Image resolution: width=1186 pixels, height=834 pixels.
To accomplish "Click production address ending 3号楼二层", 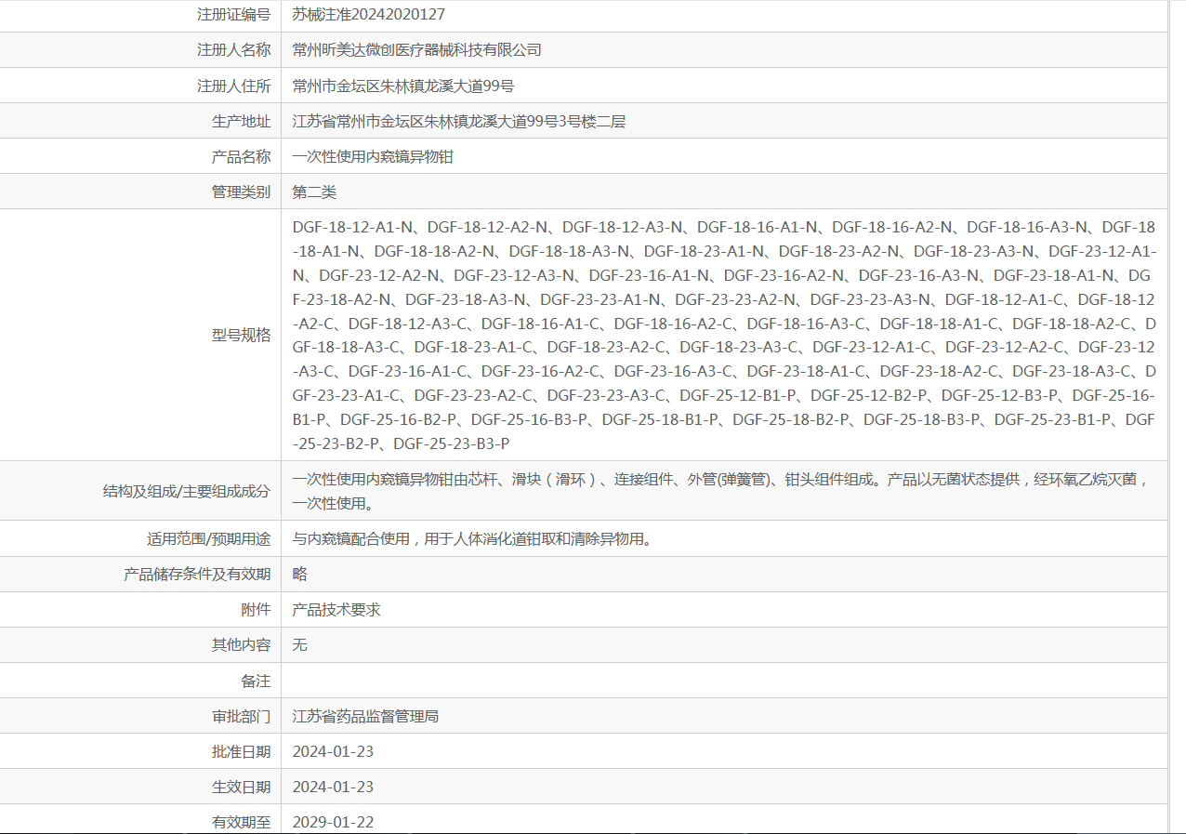I will [x=458, y=121].
